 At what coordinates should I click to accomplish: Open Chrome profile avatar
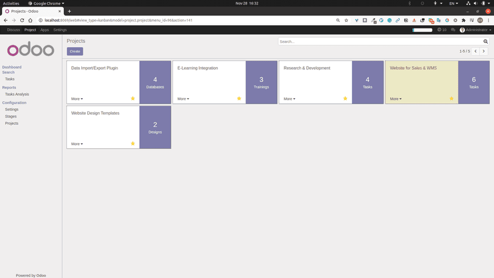(x=480, y=20)
